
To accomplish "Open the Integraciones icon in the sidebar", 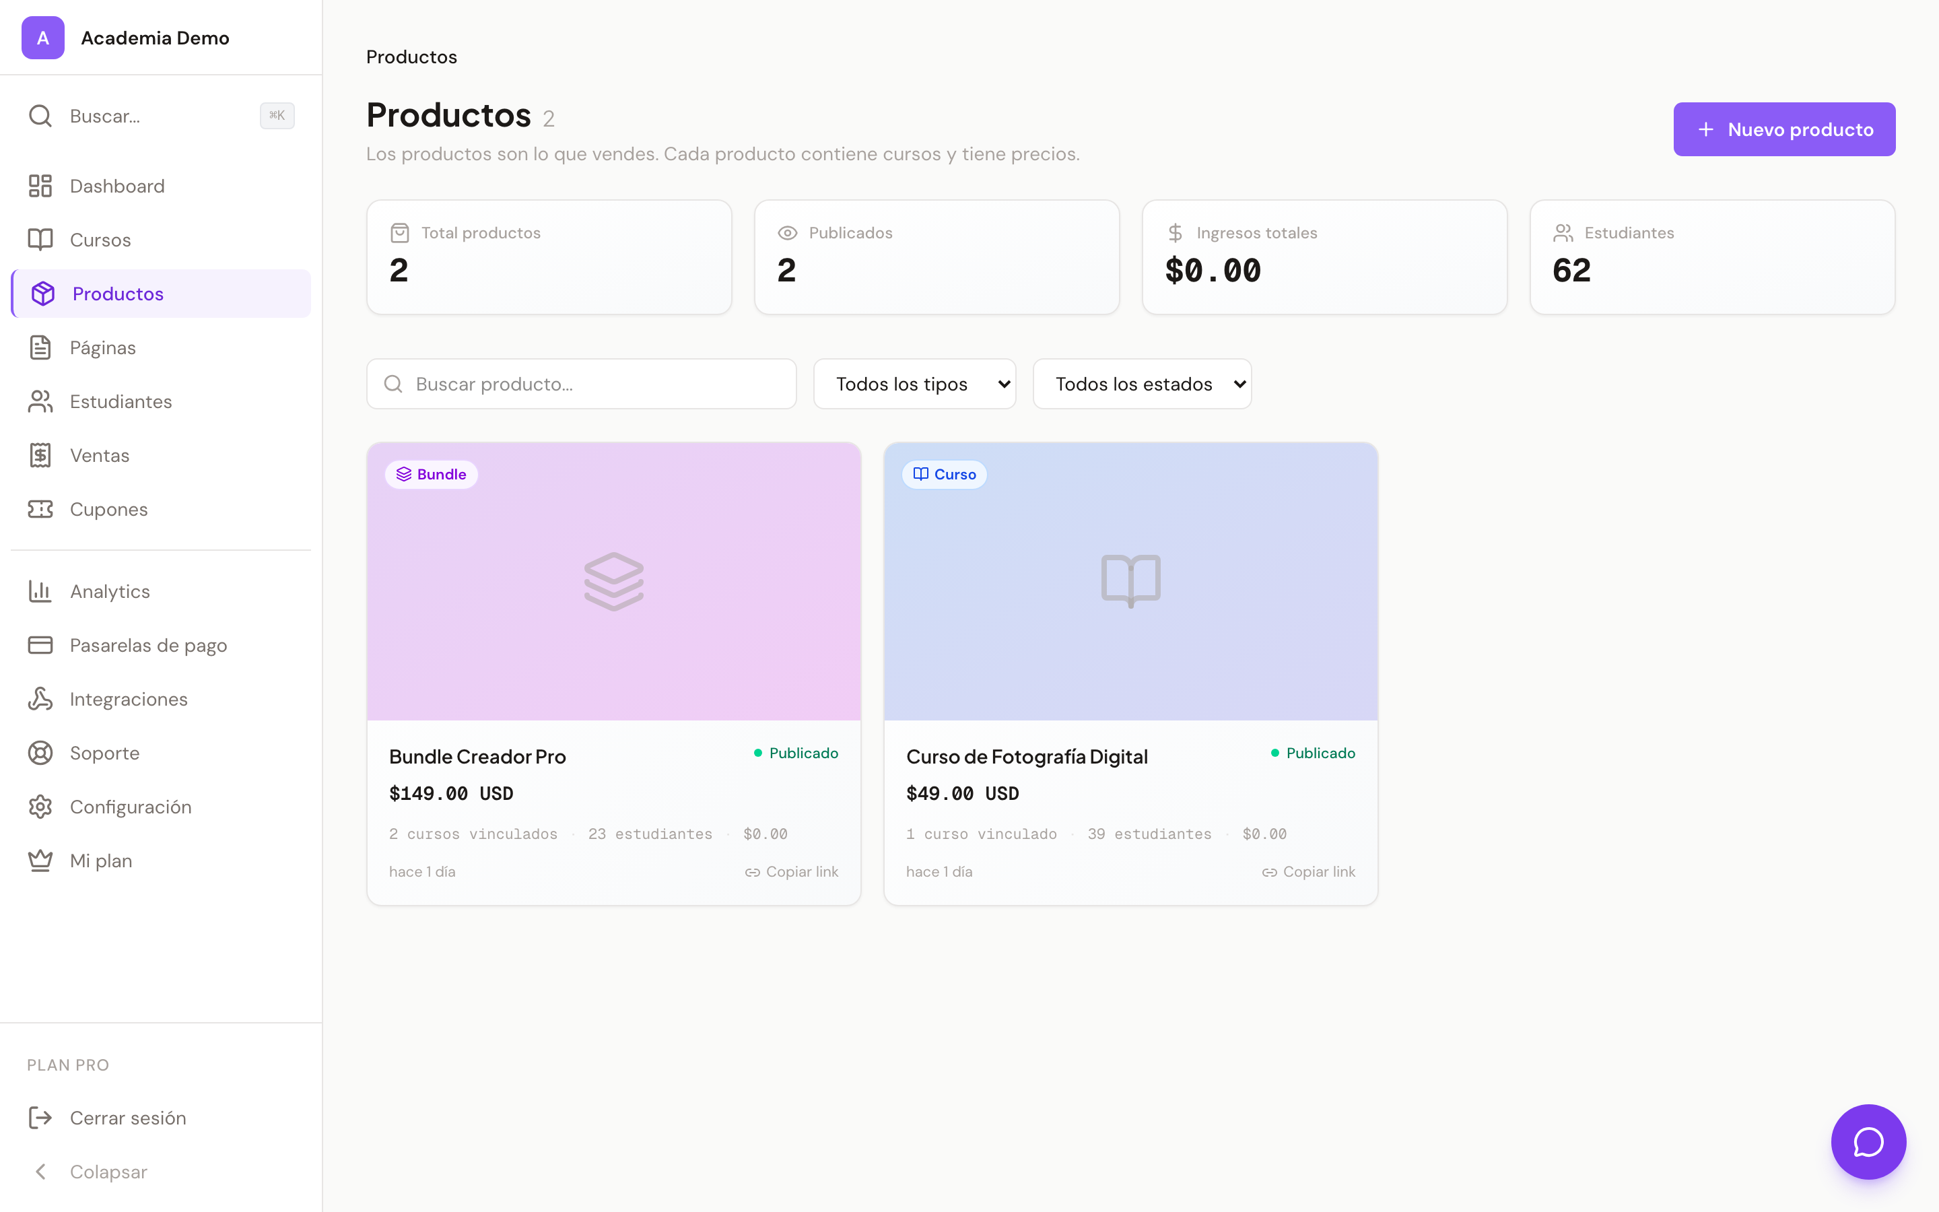I will [41, 698].
